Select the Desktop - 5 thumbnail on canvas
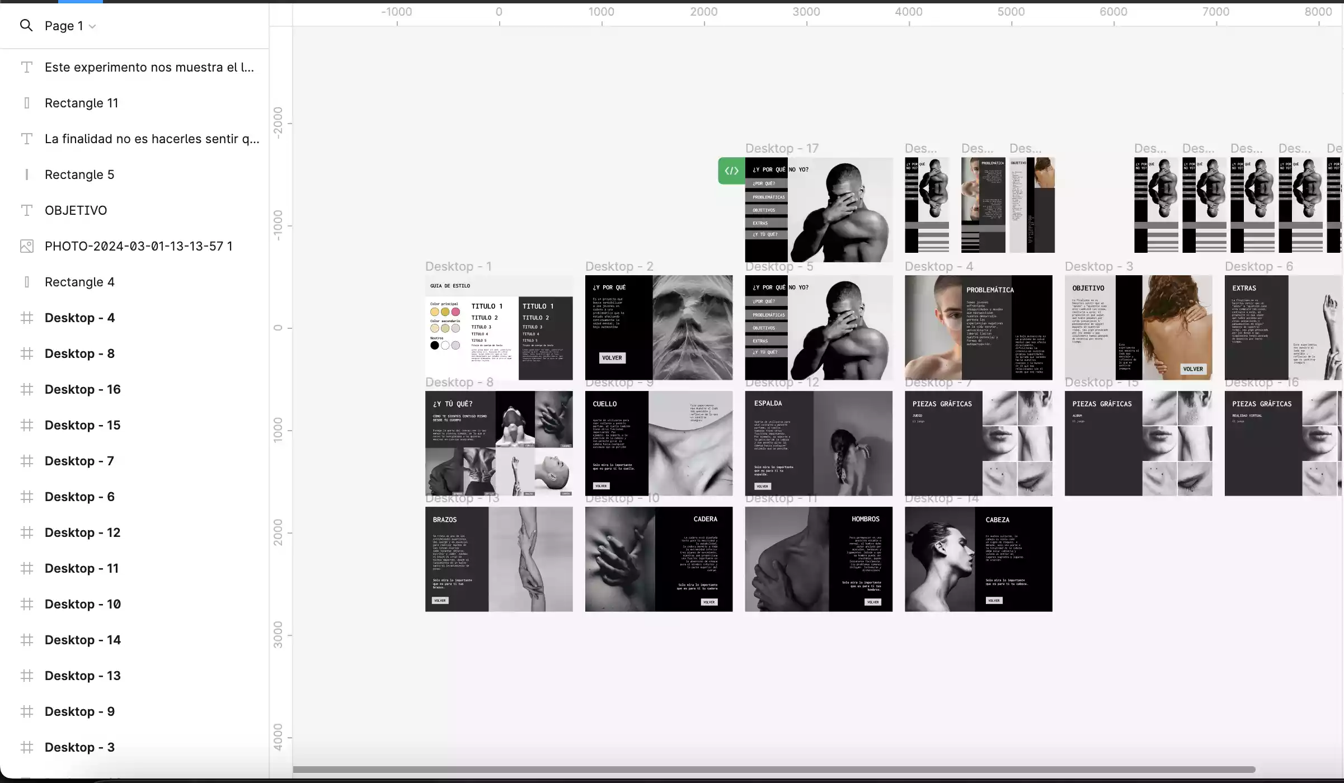Viewport: 1344px width, 783px height. (x=819, y=326)
